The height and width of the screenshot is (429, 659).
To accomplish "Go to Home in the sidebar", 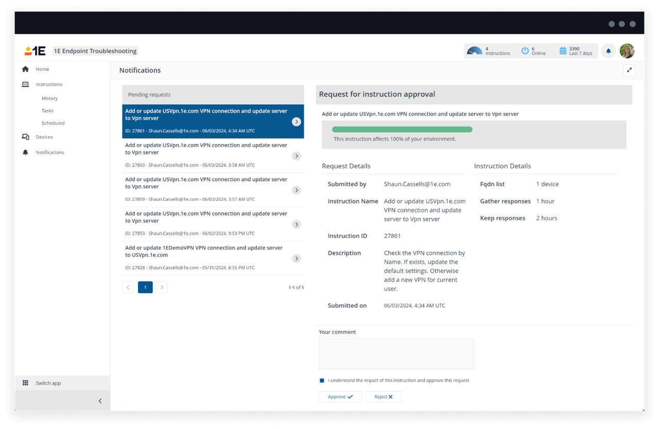I will pos(42,69).
